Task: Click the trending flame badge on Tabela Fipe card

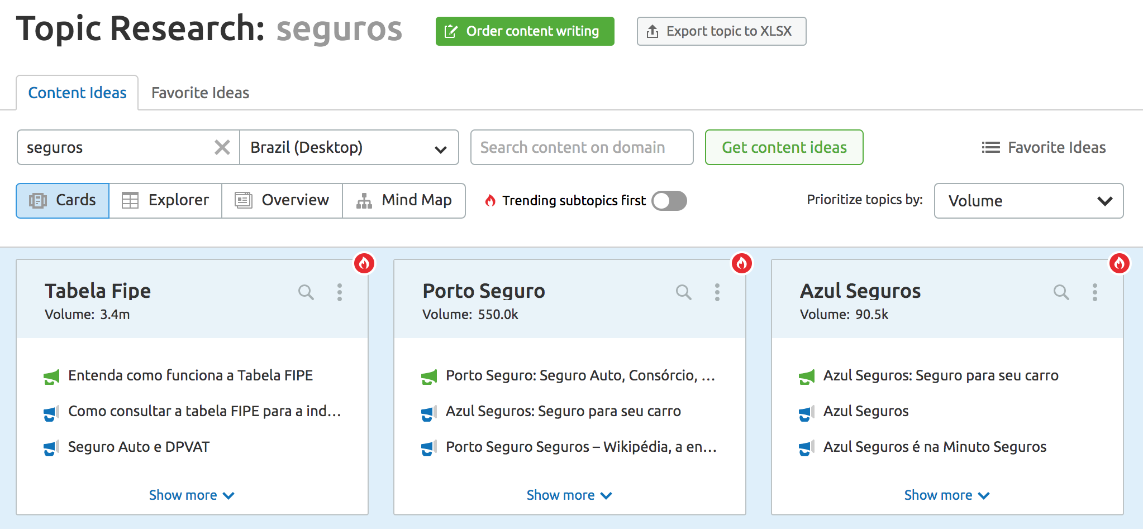Action: click(364, 263)
